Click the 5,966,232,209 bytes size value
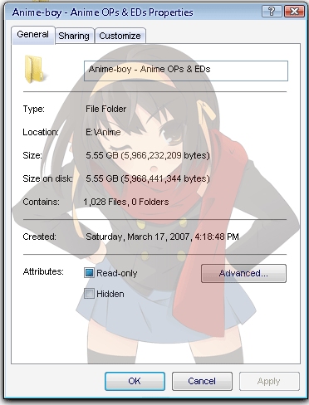This screenshot has height=405, width=309. coord(165,155)
